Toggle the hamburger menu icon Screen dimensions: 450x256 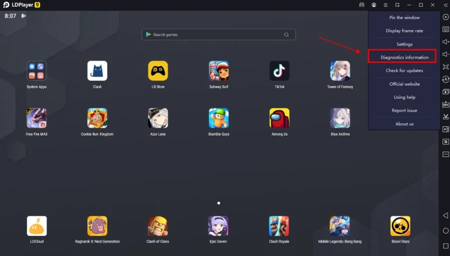(x=385, y=5)
